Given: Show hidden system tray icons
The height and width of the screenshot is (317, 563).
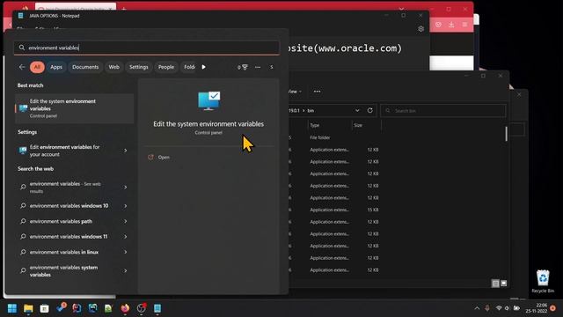Looking at the screenshot, I should point(477,308).
